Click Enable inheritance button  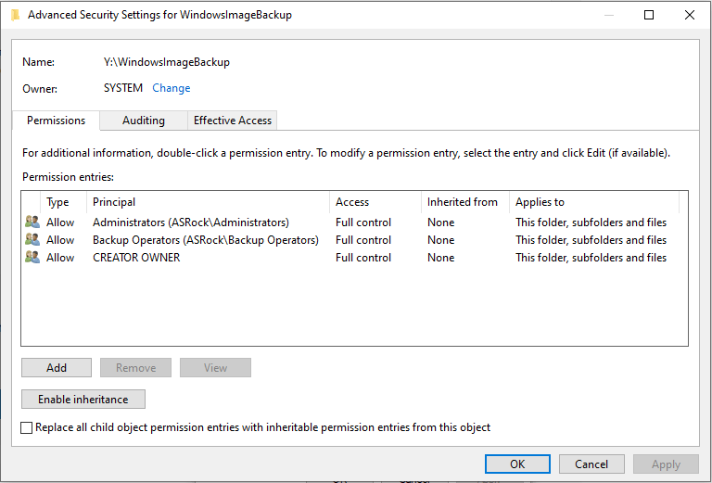(x=83, y=399)
